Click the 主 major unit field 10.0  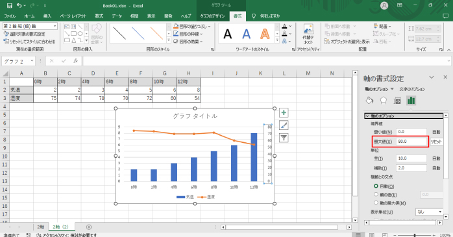tap(411, 158)
